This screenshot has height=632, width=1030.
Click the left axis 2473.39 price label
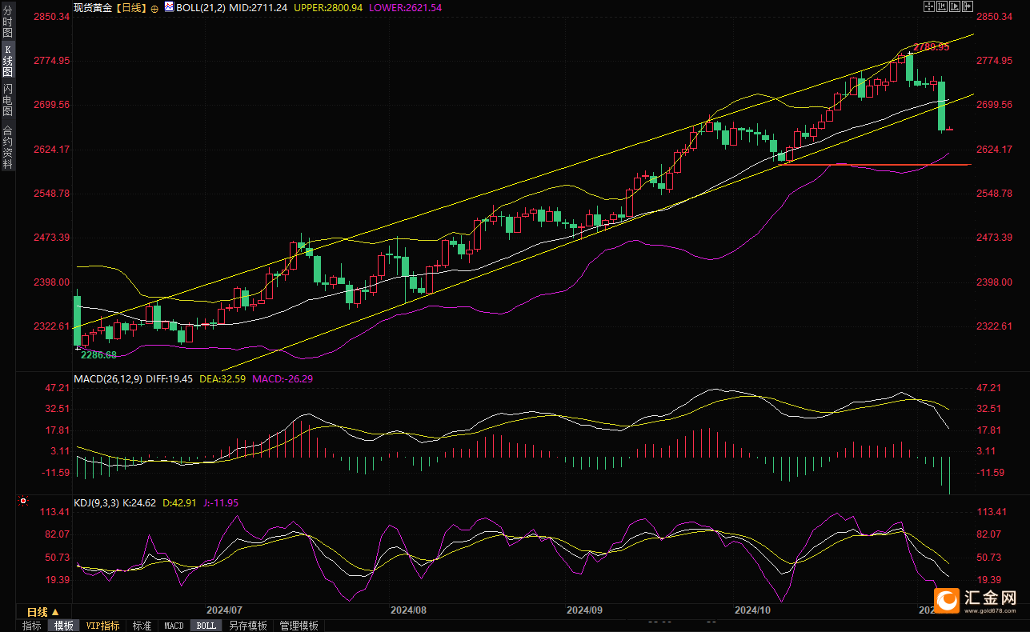pyautogui.click(x=53, y=238)
